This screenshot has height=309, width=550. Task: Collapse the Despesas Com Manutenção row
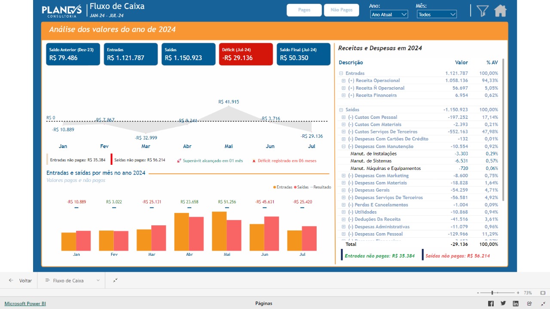(344, 146)
